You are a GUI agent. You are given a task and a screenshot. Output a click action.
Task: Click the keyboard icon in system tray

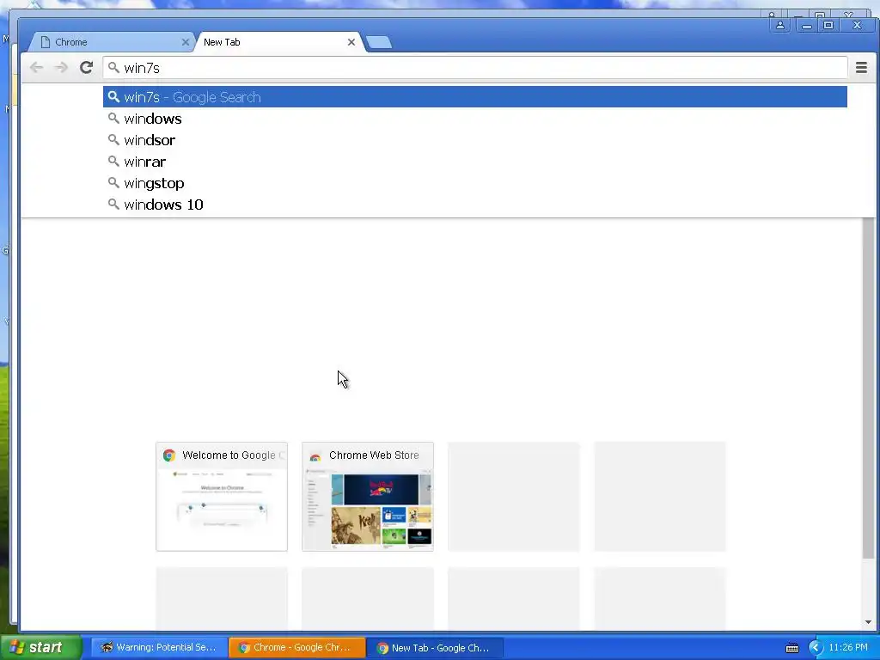pos(791,648)
